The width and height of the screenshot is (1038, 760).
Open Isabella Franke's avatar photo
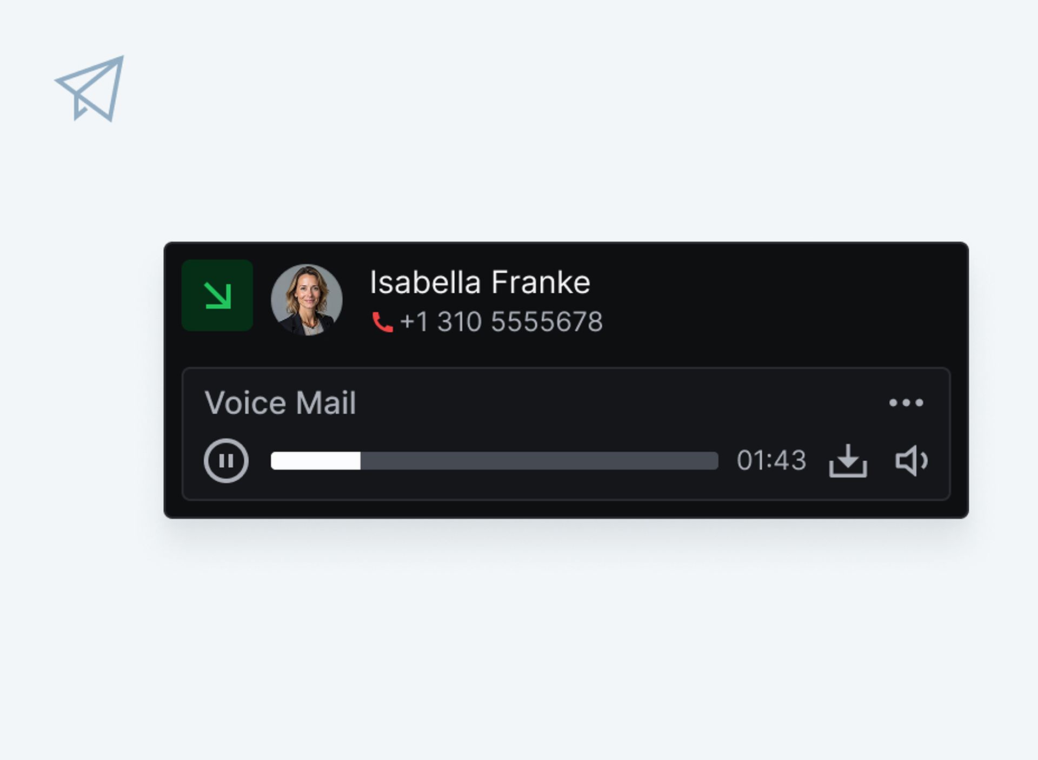pyautogui.click(x=307, y=300)
